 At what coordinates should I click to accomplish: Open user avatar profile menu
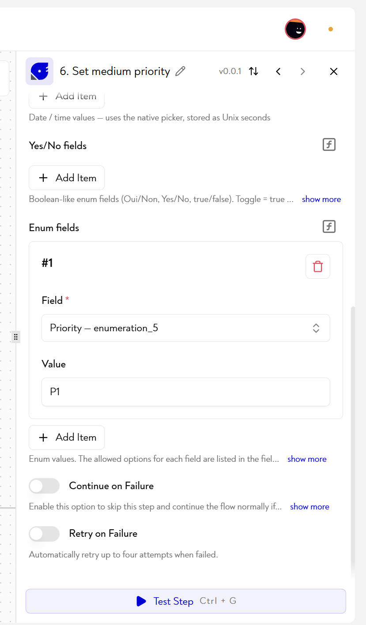295,30
